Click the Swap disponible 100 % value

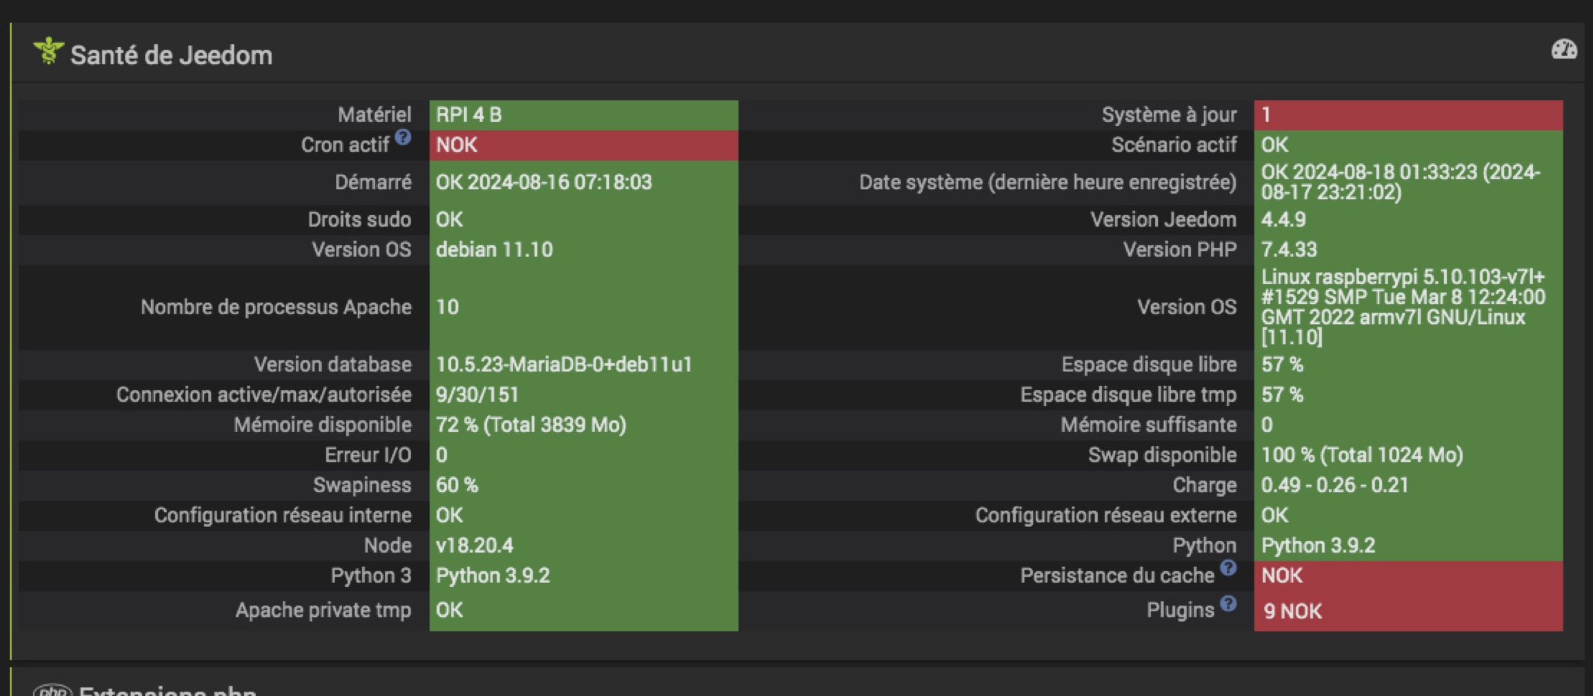1362,456
